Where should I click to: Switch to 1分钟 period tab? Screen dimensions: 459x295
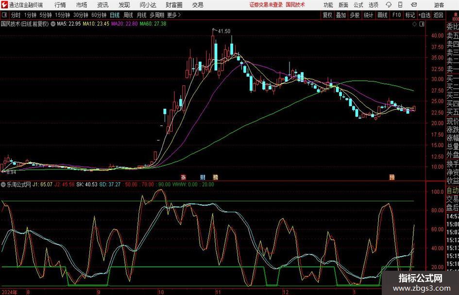(30, 15)
